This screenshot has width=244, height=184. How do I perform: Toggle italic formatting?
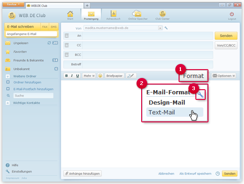72,76
